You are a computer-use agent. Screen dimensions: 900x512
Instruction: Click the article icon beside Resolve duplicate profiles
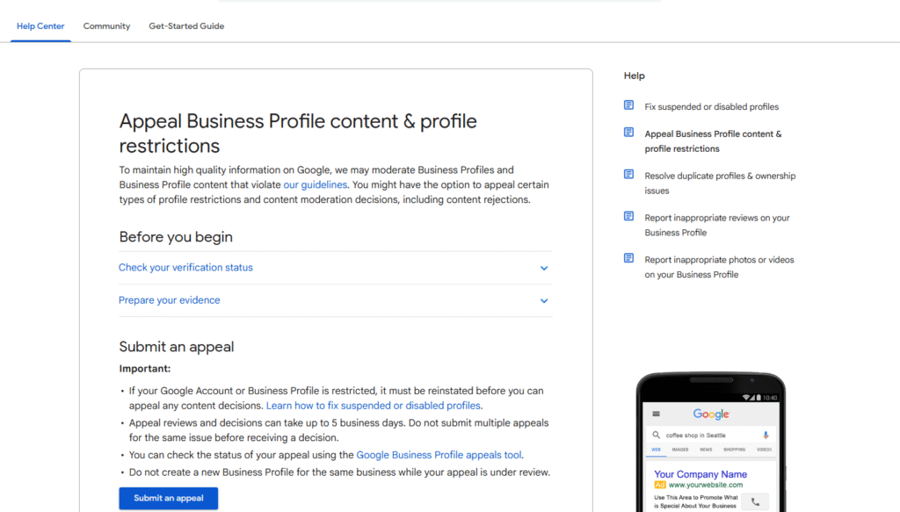(628, 175)
